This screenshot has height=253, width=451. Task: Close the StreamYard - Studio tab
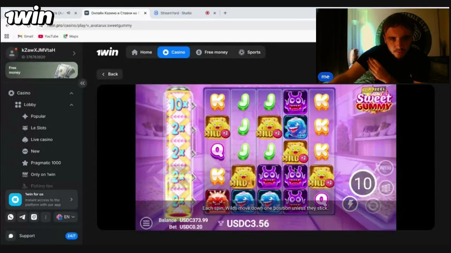[215, 13]
